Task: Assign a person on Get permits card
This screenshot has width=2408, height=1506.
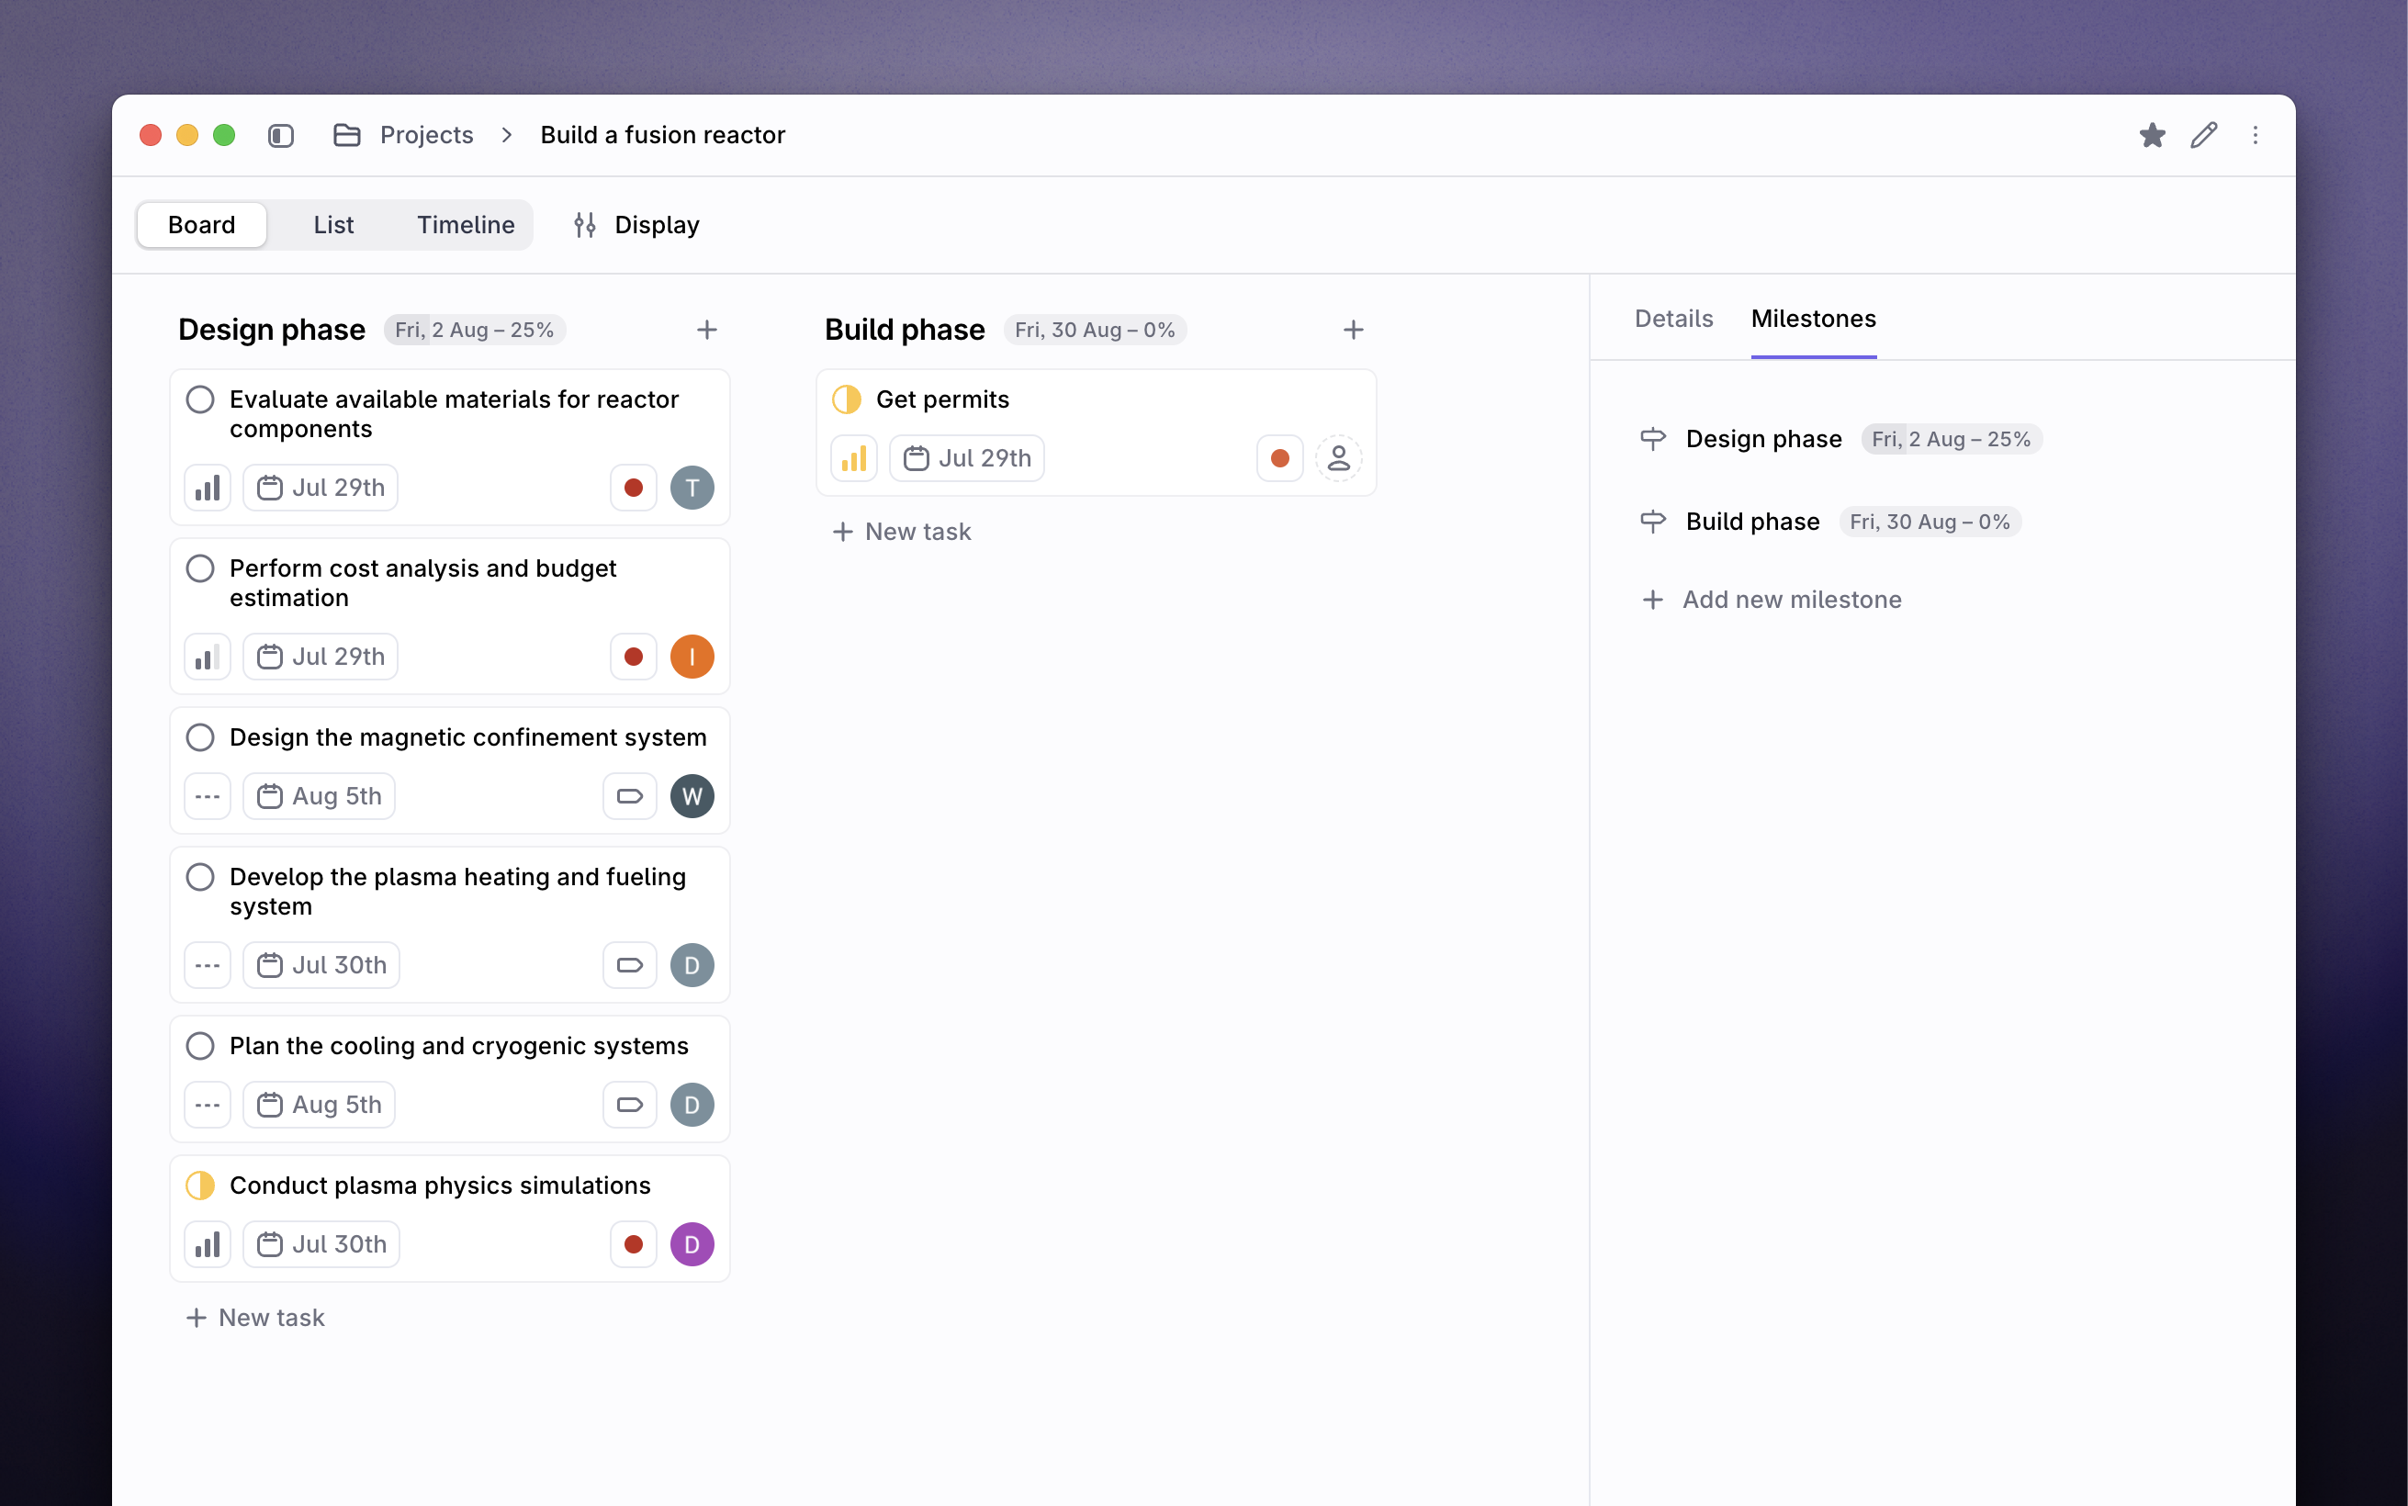Action: [x=1338, y=458]
